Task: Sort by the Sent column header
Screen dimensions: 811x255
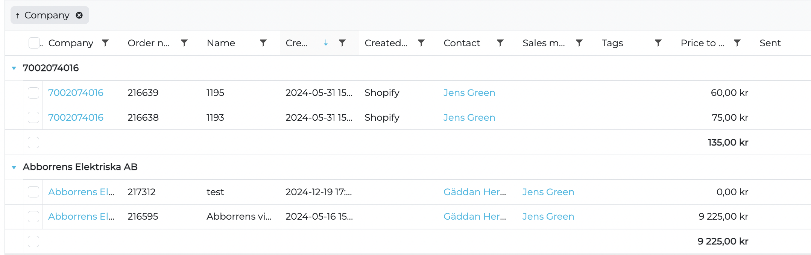Action: tap(770, 43)
